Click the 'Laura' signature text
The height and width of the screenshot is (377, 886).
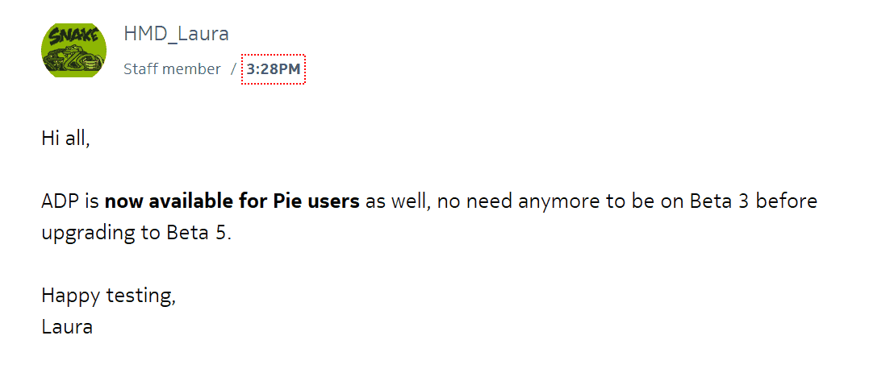tap(67, 327)
